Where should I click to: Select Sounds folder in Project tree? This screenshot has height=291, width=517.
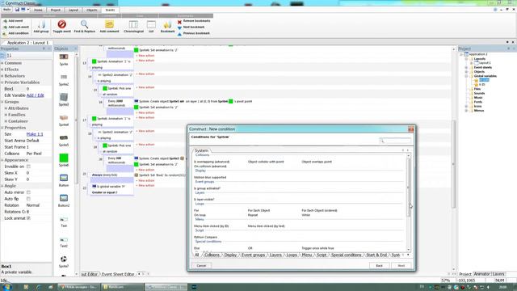[479, 94]
